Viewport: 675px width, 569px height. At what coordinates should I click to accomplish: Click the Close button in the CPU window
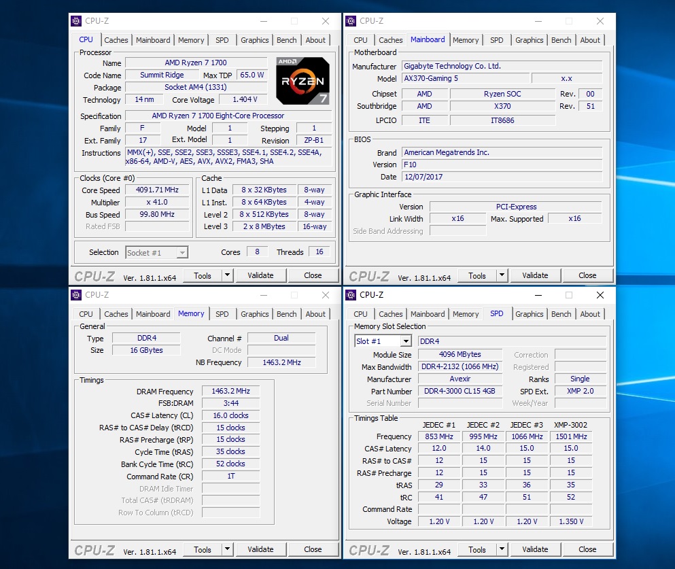point(313,275)
